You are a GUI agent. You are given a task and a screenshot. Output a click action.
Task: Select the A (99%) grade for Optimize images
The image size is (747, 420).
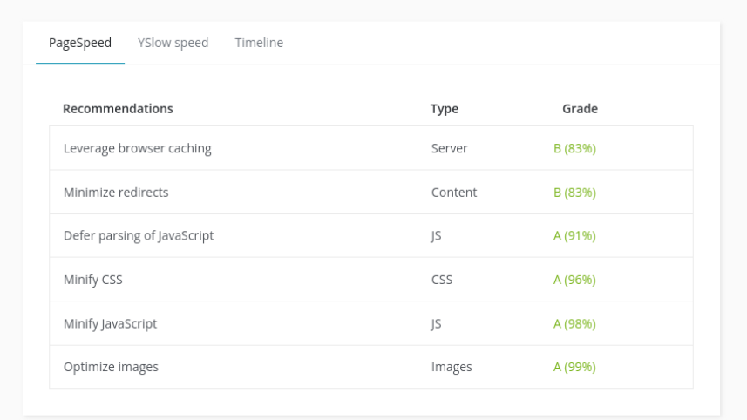click(x=574, y=367)
